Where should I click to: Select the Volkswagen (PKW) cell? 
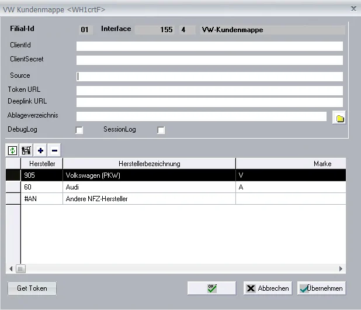[x=149, y=175]
